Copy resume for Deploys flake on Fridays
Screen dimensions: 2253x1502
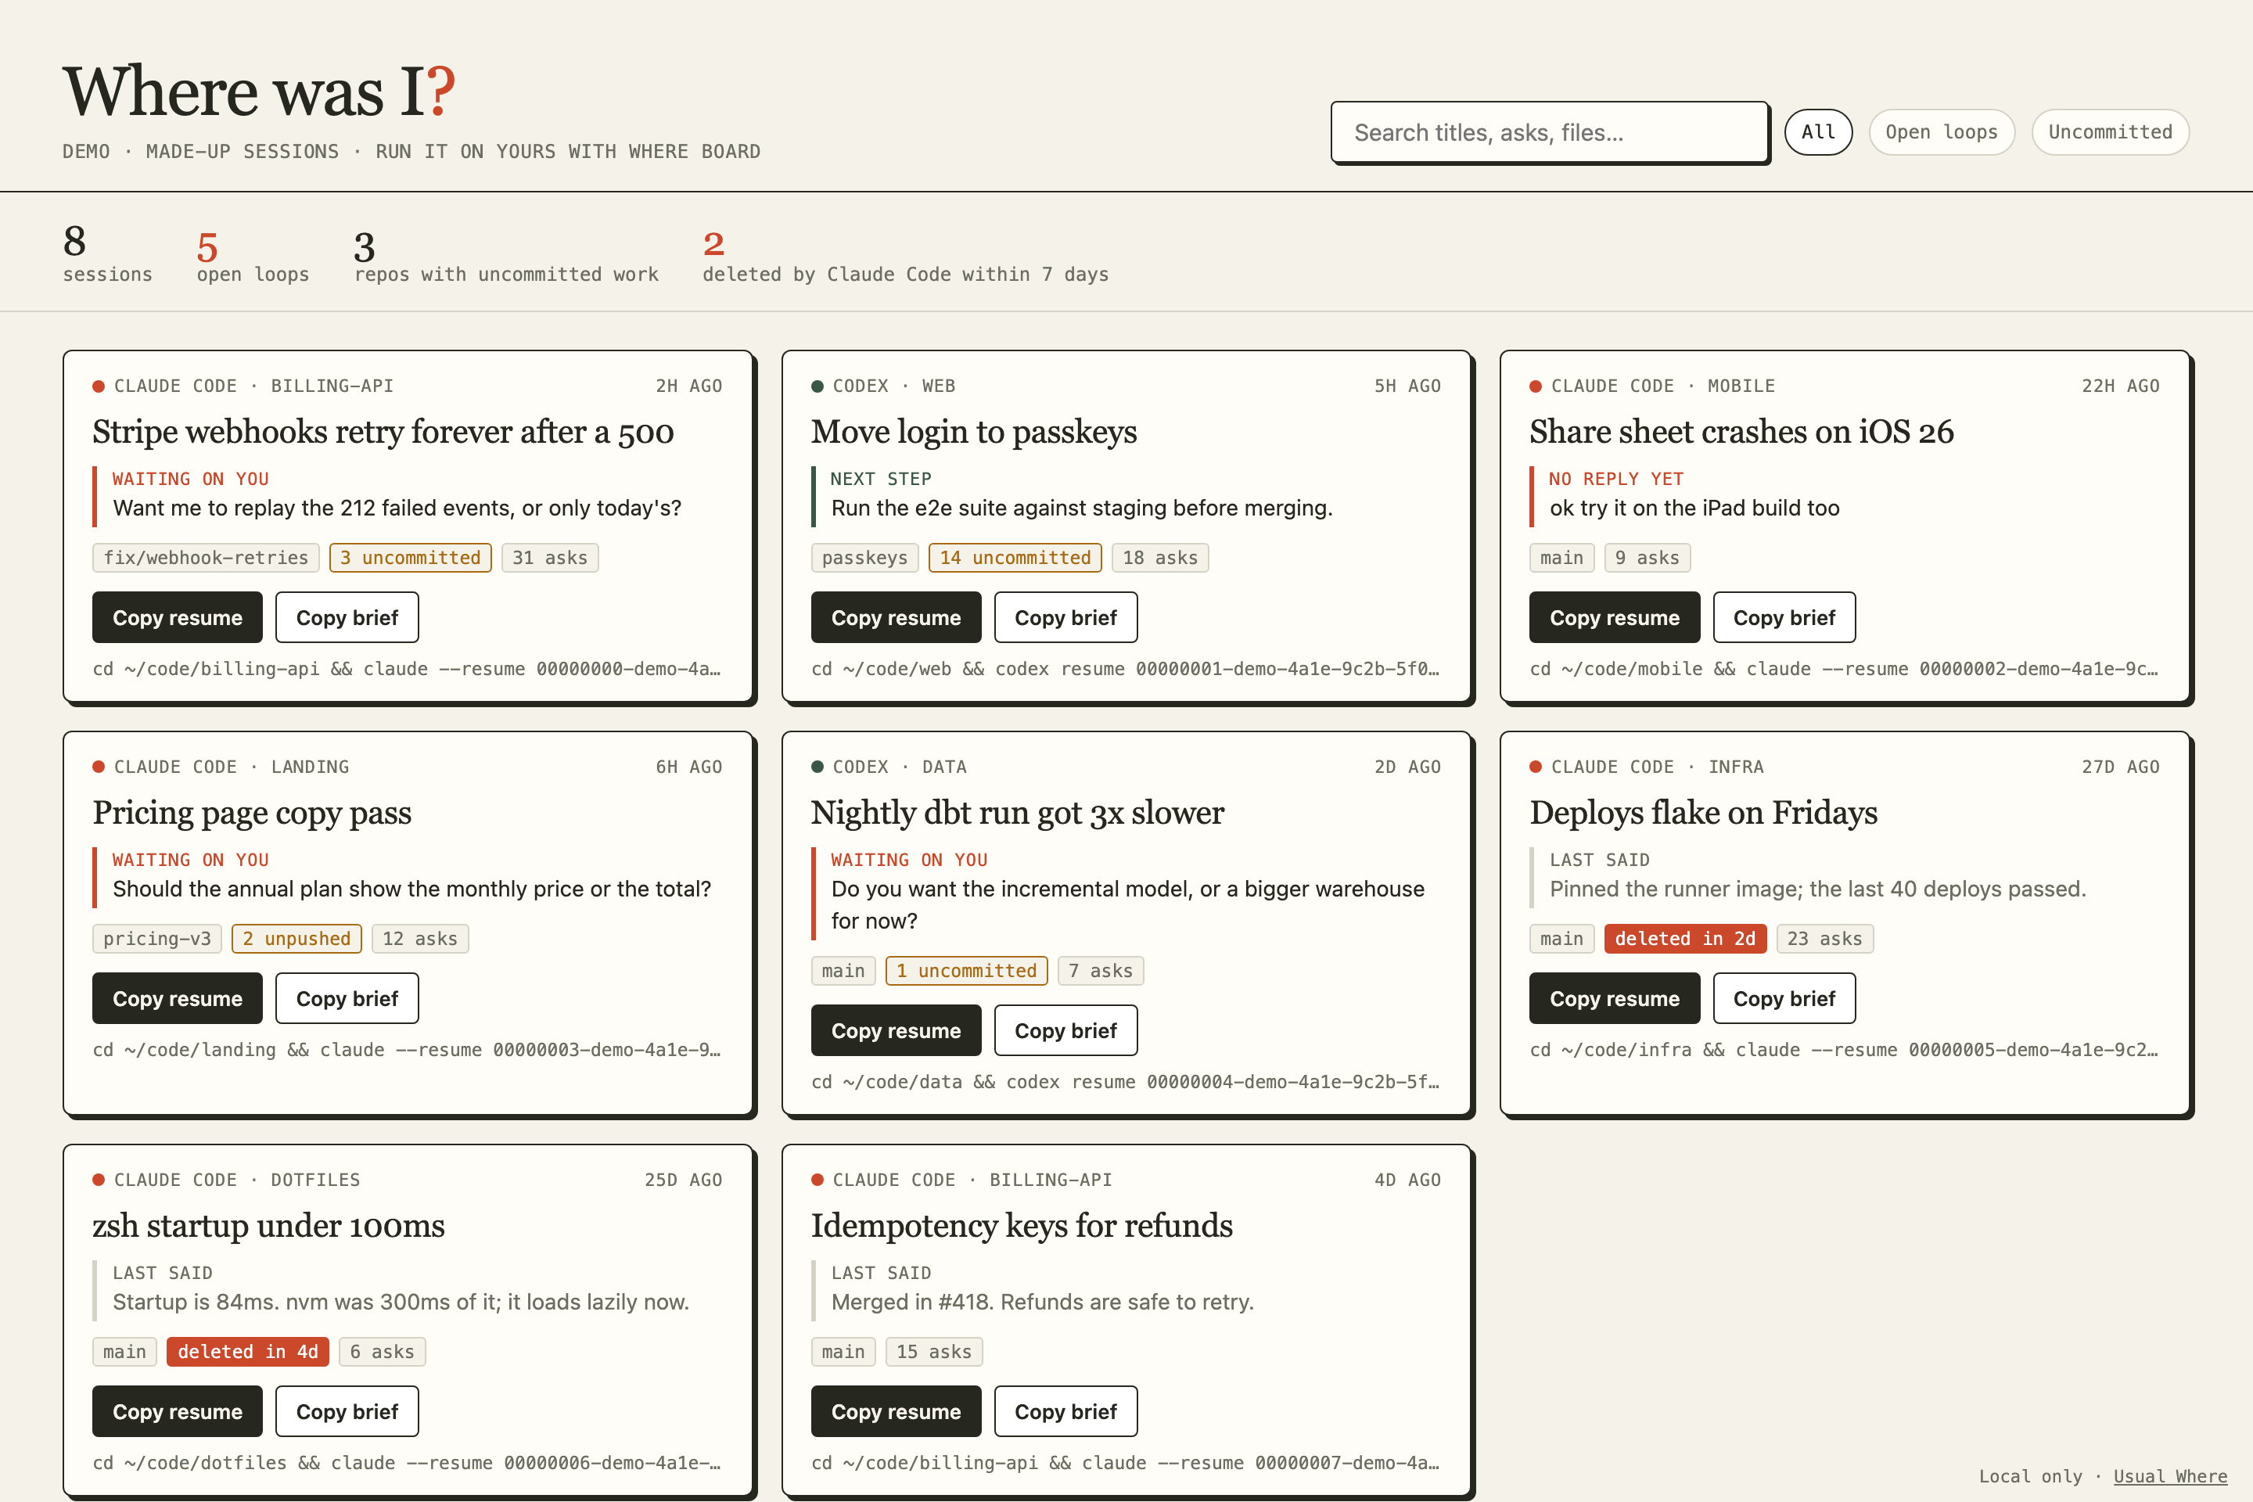(x=1614, y=999)
